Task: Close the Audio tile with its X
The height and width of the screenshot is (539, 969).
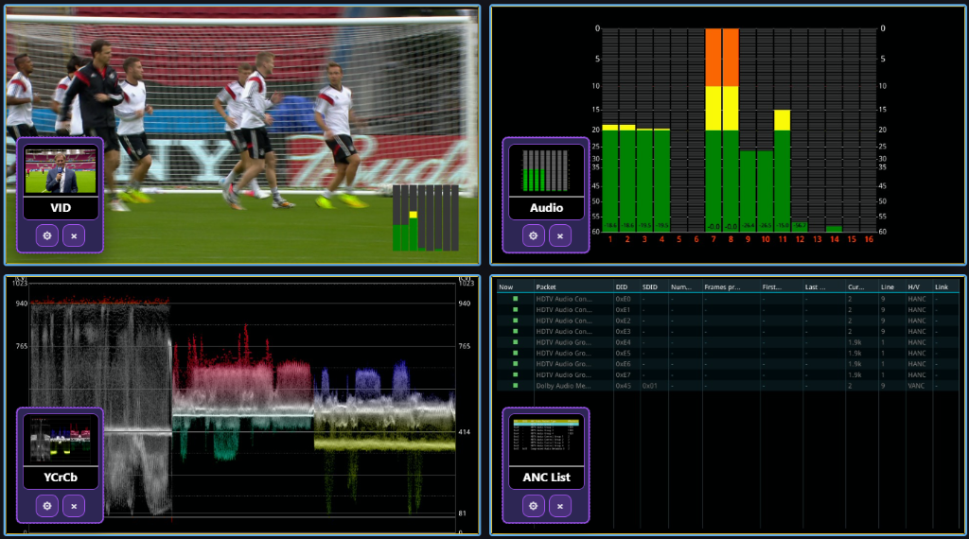Action: 560,235
